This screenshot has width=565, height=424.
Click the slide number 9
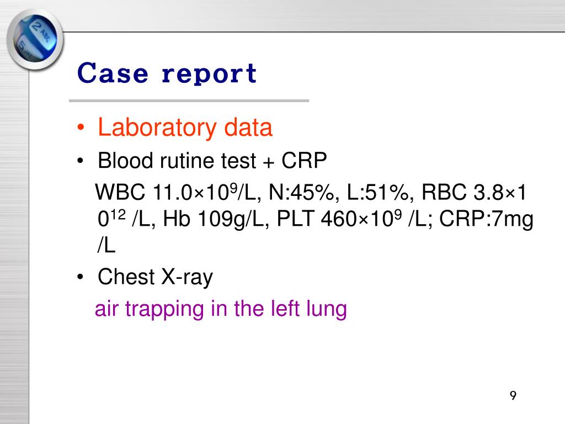[x=513, y=395]
